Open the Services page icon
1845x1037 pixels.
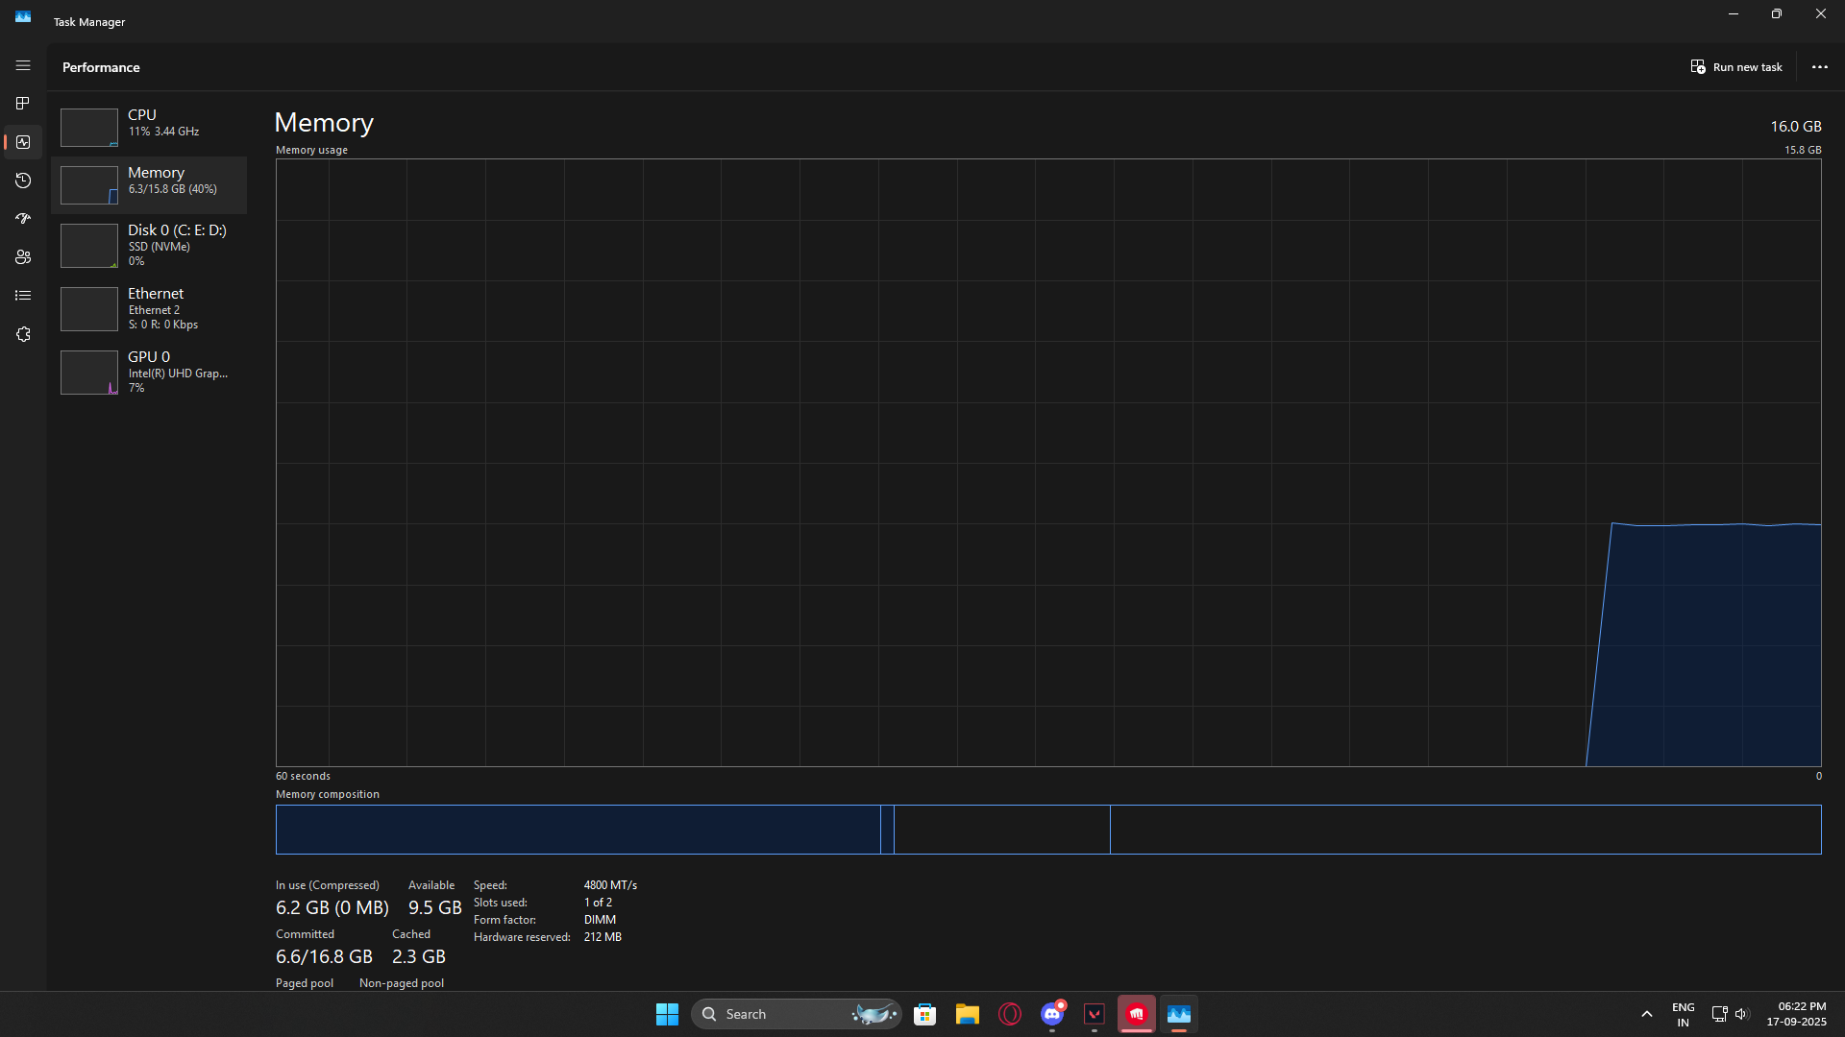point(23,334)
